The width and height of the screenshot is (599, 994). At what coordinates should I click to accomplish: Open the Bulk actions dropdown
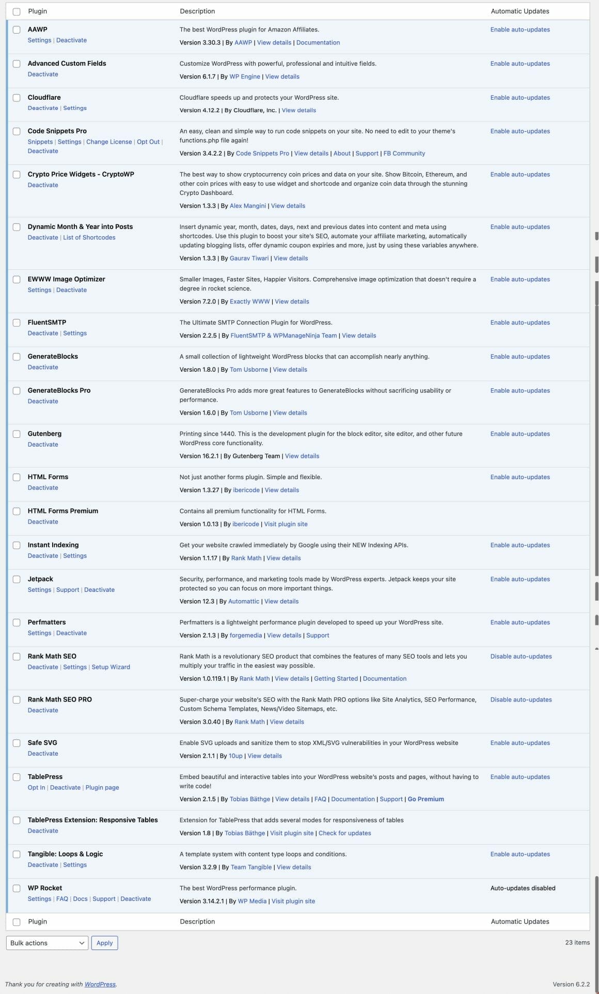[x=47, y=943]
